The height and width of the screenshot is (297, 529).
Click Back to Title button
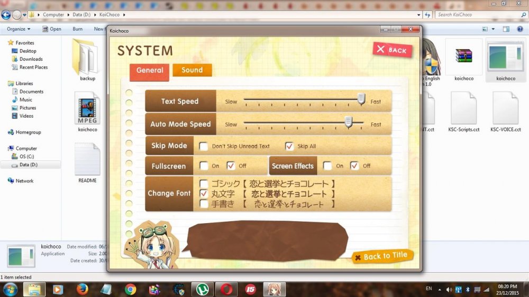coord(382,256)
